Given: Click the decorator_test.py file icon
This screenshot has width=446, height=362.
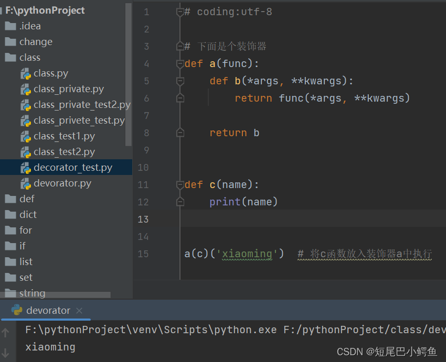Looking at the screenshot, I should (x=26, y=168).
